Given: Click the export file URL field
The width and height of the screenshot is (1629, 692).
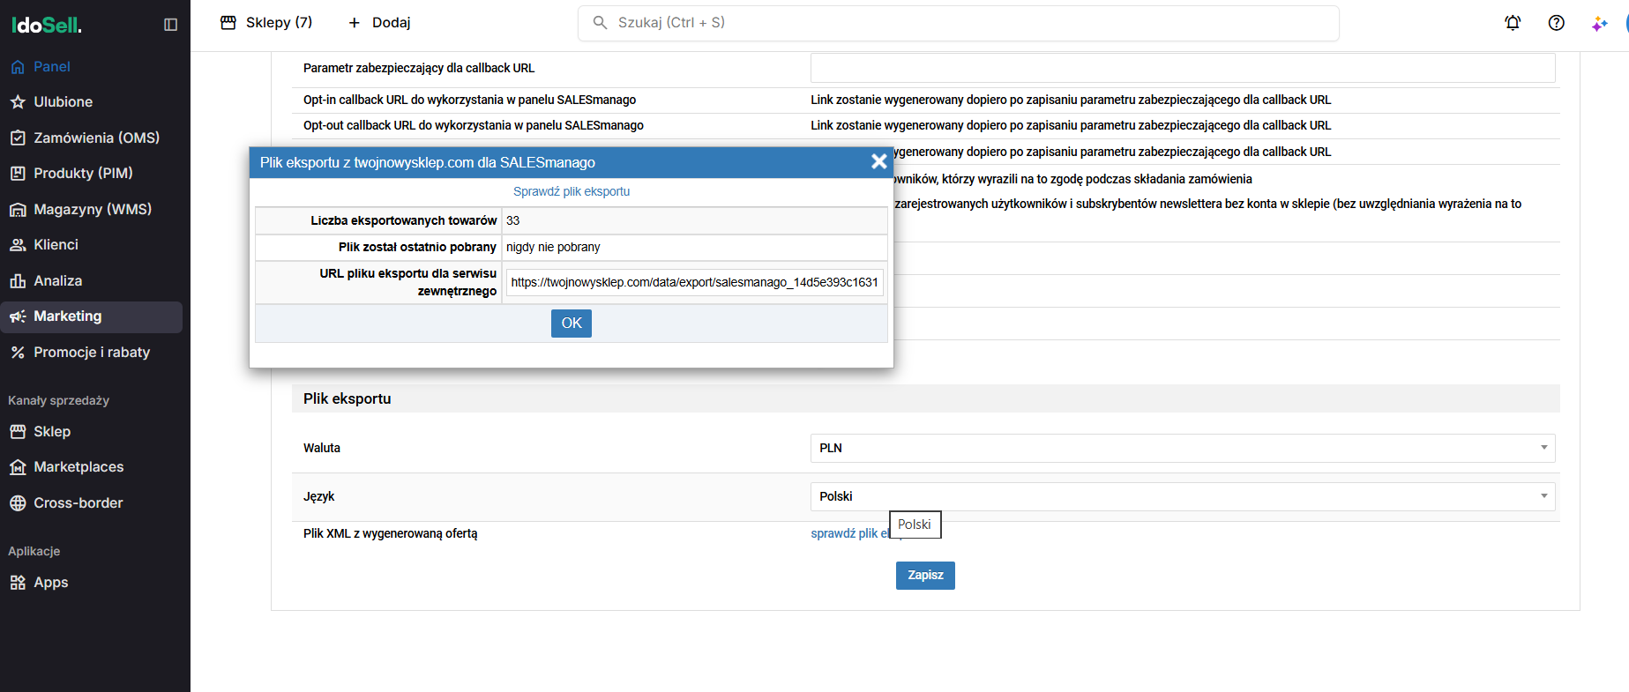Looking at the screenshot, I should tap(695, 283).
